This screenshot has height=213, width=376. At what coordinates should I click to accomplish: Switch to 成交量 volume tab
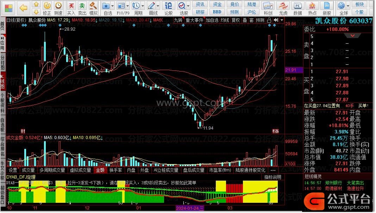28,170
